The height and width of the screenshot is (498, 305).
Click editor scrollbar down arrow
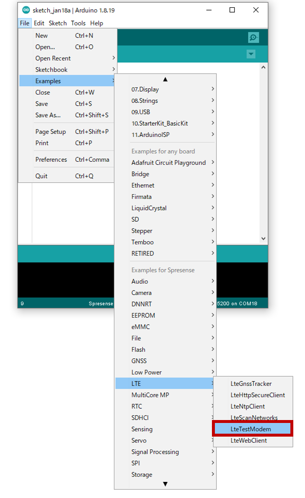tap(263, 239)
